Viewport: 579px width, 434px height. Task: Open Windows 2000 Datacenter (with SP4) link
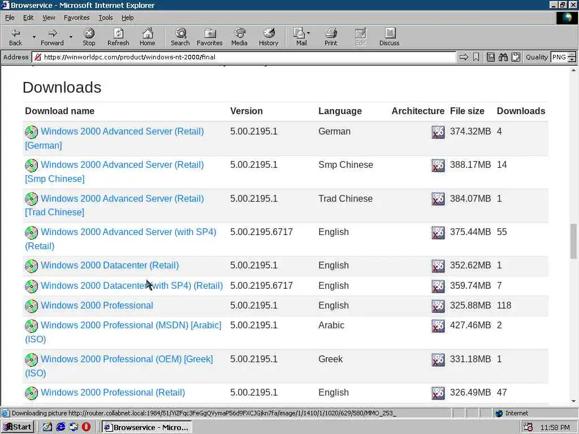(x=132, y=285)
